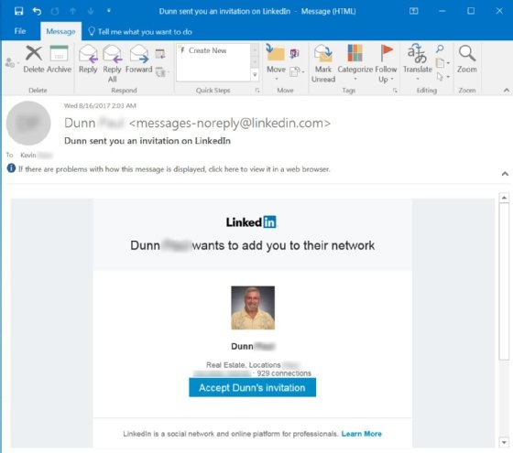Archive the message
This screenshot has height=453, width=513.
[x=59, y=59]
